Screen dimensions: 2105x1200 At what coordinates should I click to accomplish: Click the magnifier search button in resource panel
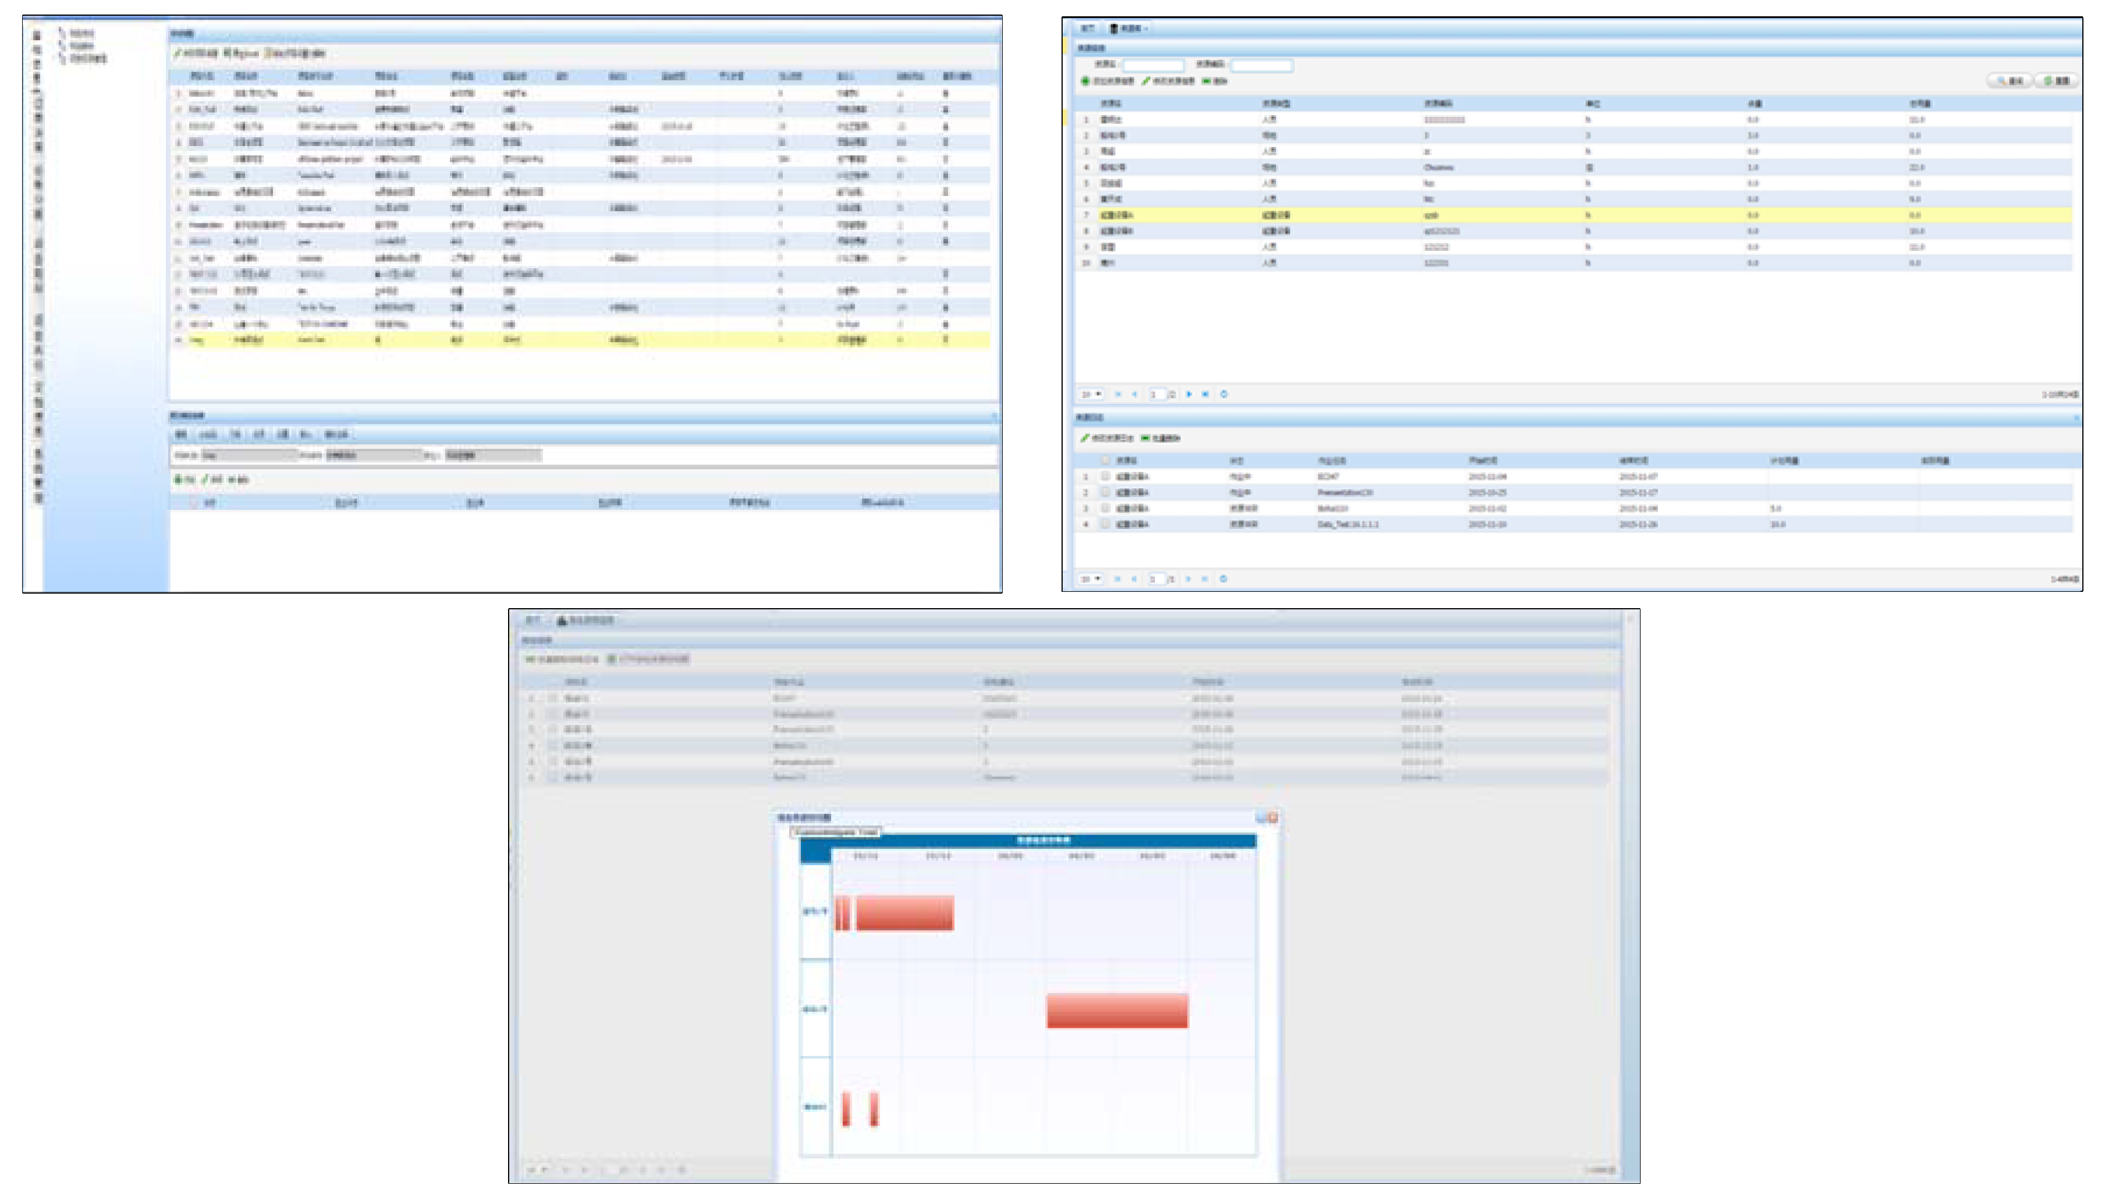click(2010, 81)
